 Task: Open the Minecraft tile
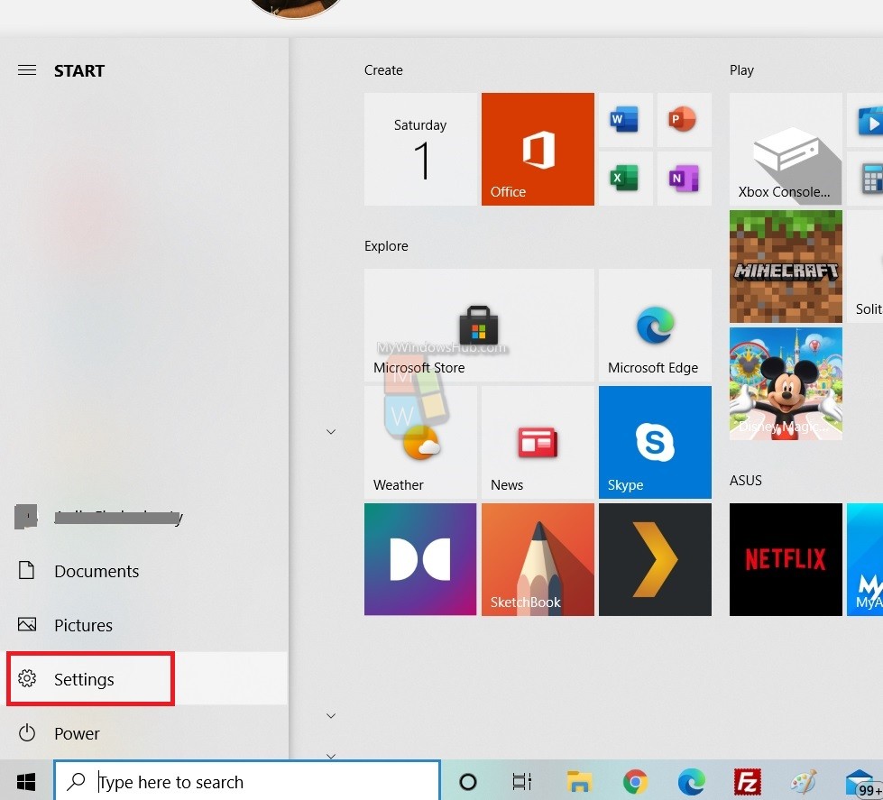click(x=786, y=266)
